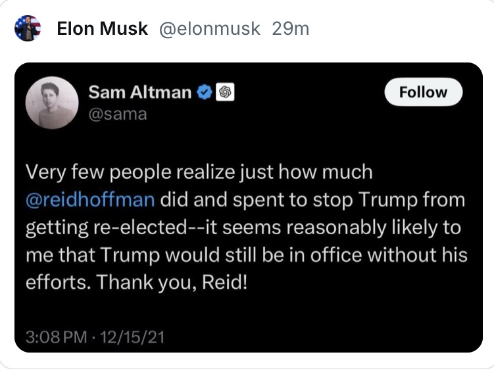Image resolution: width=494 pixels, height=369 pixels.
Task: Click the 12/15/21 date
Action: click(x=137, y=337)
